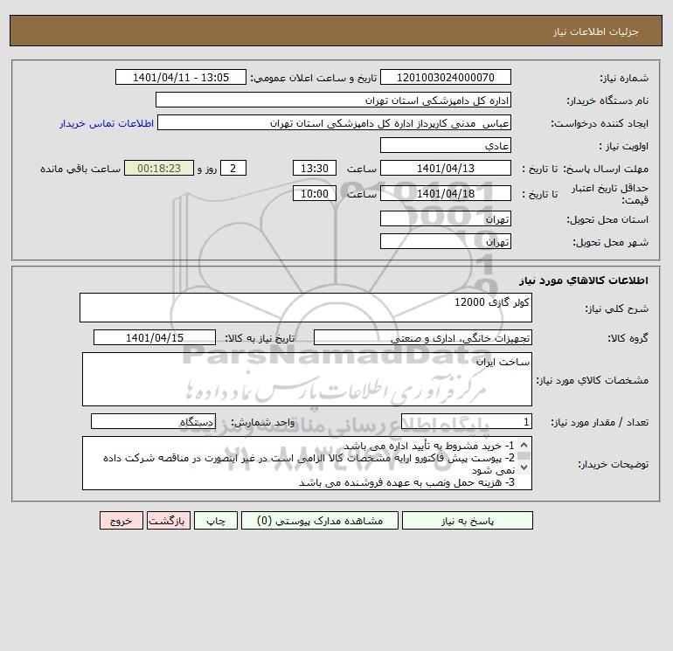Click label مشخصات کالای مورد نیاز
The width and height of the screenshot is (673, 651).
tap(593, 380)
